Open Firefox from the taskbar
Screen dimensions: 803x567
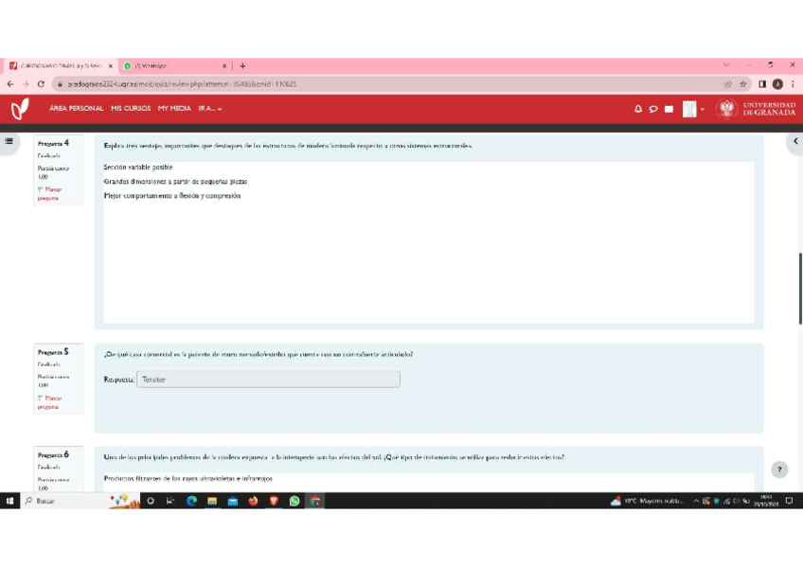coord(253,501)
